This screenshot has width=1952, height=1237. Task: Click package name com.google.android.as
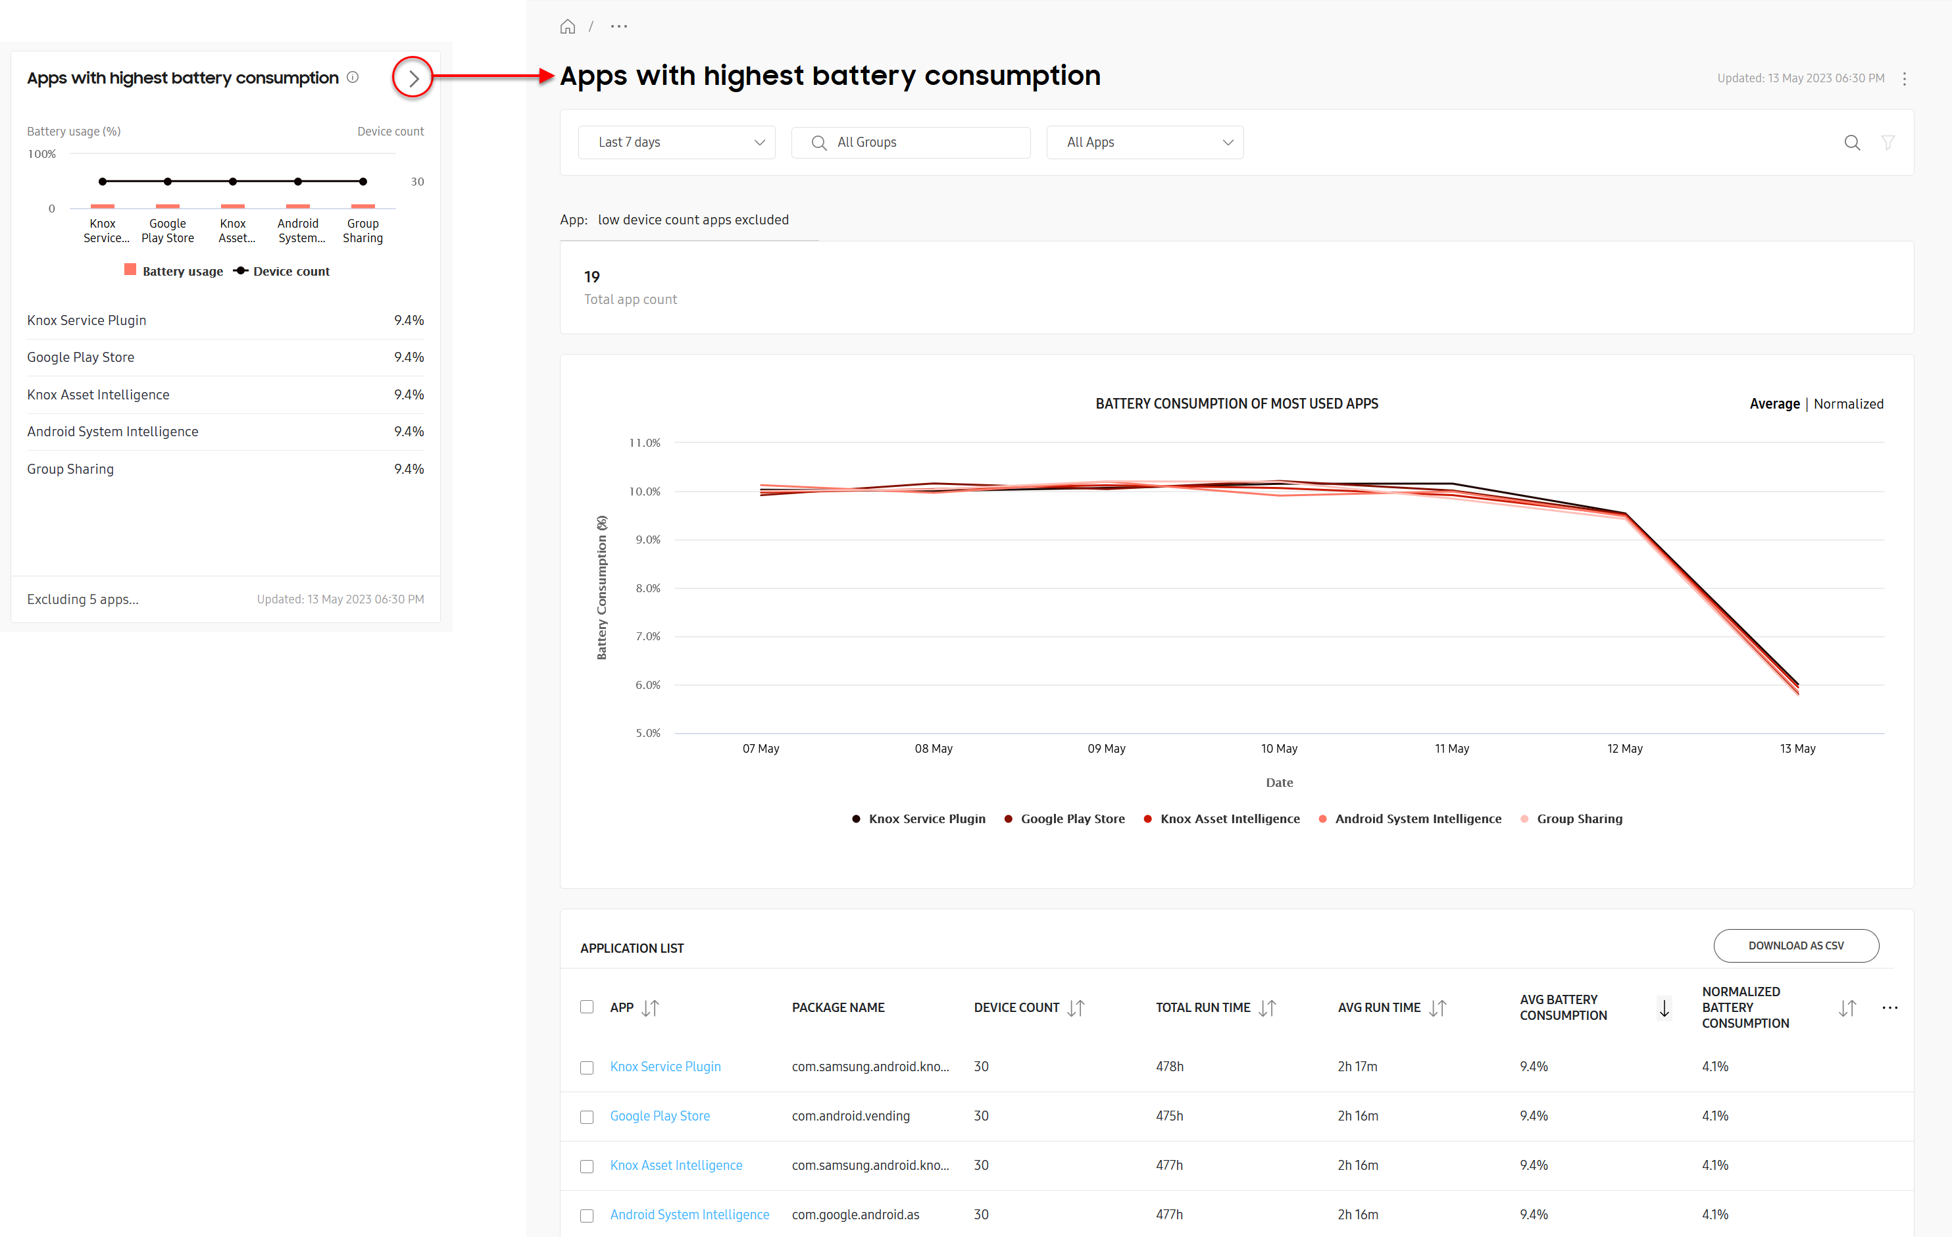click(855, 1215)
